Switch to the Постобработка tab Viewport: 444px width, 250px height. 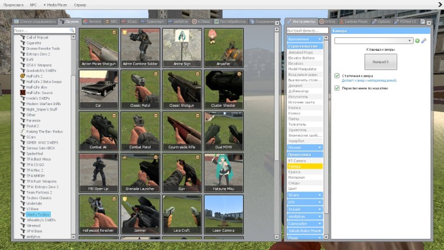coord(230,22)
